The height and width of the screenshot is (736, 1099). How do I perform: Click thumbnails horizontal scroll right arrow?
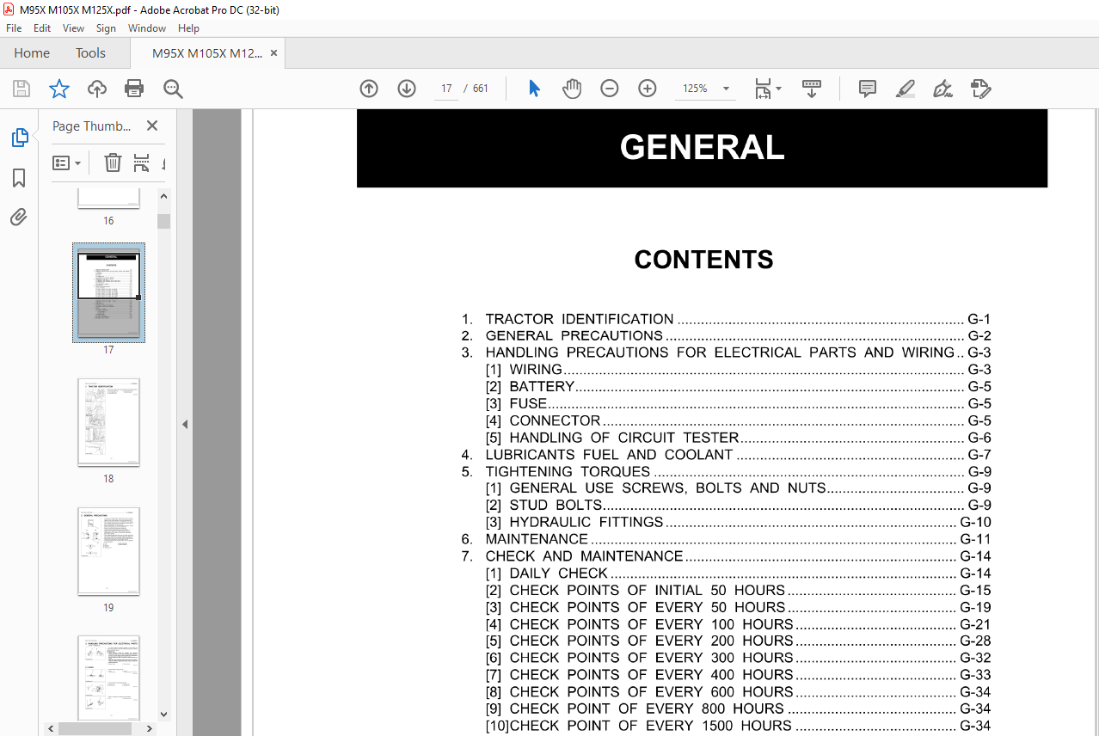tap(150, 728)
